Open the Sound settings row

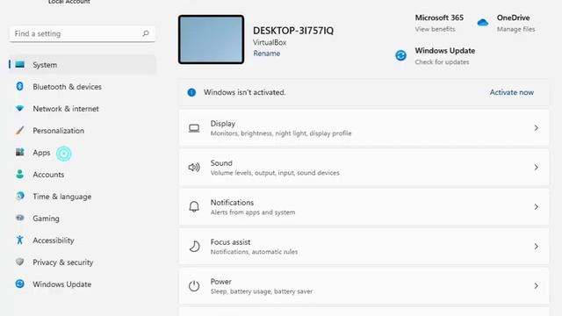point(364,168)
